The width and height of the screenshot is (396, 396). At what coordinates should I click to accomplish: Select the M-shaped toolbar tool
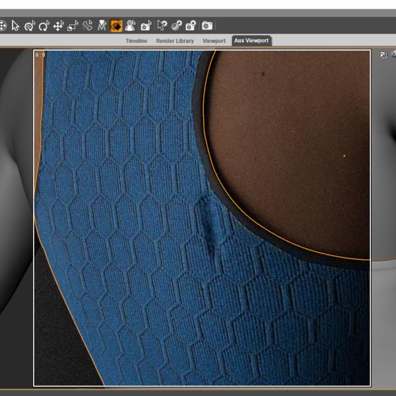pos(102,26)
